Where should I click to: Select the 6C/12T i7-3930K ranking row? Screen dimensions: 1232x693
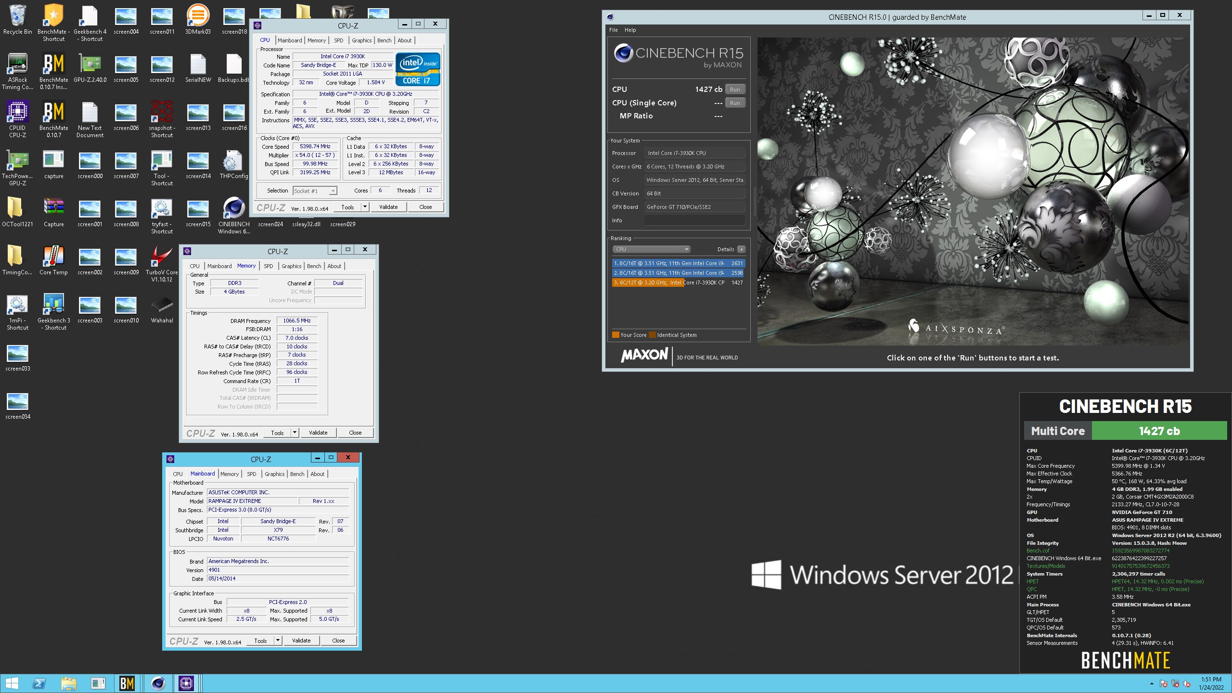678,282
